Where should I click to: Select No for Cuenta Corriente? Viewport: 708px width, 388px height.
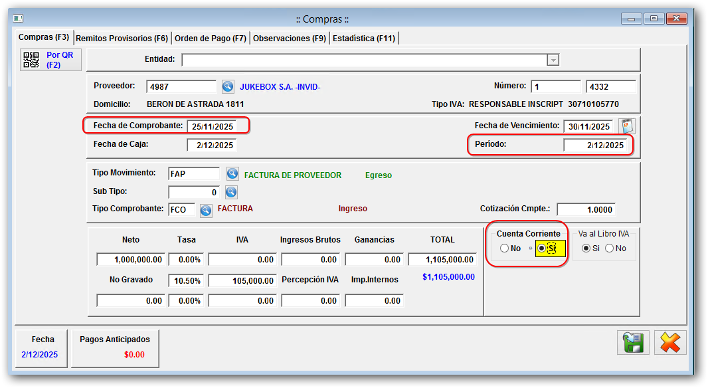pos(505,248)
